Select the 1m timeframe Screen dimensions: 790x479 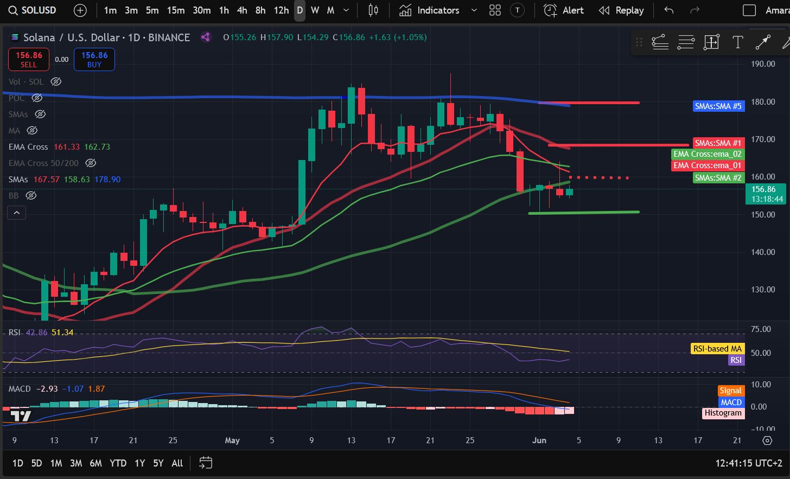click(x=110, y=10)
